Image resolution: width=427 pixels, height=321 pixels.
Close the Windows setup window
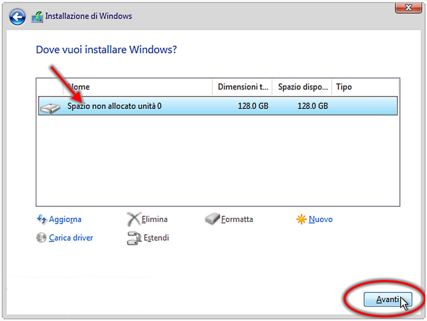pos(408,7)
